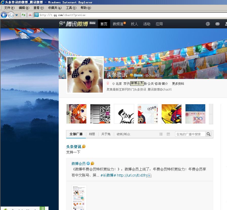Screen dimensions: 227x210
Task: Click the 腾讯微博 logo
Action: pyautogui.click(x=74, y=24)
